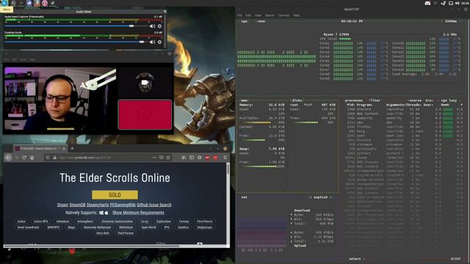
Task: Select the Fantasy tag chip
Action: click(x=184, y=221)
